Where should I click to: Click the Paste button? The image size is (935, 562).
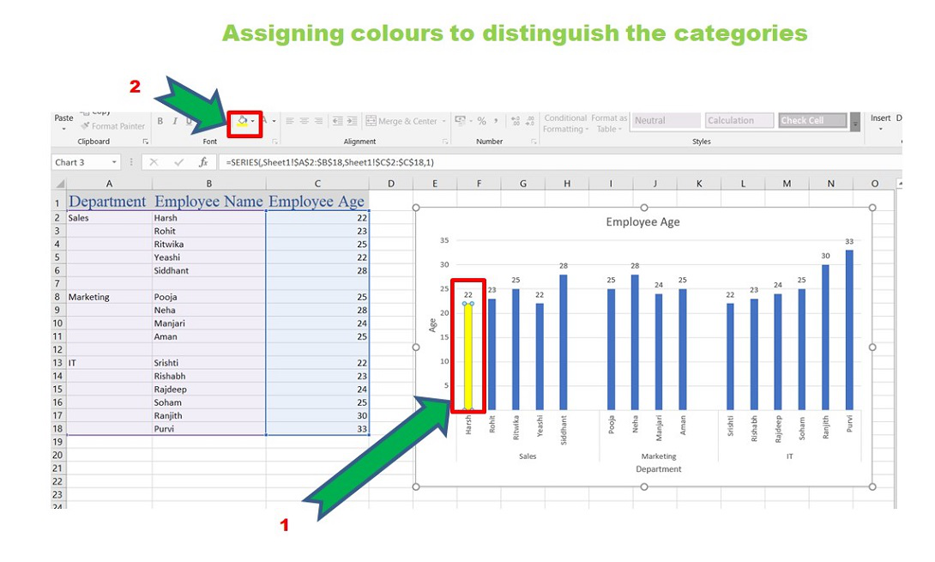tap(63, 118)
